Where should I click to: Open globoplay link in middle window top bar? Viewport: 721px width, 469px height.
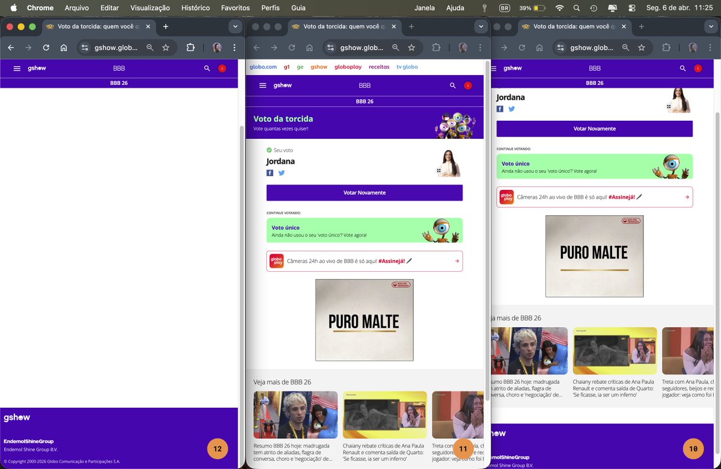[348, 67]
